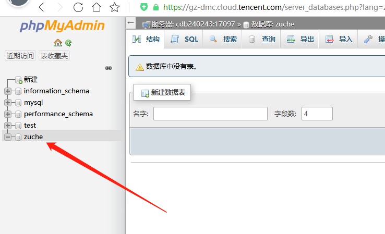
Task: Click the 表收藏夹 button
Action: pyautogui.click(x=54, y=56)
